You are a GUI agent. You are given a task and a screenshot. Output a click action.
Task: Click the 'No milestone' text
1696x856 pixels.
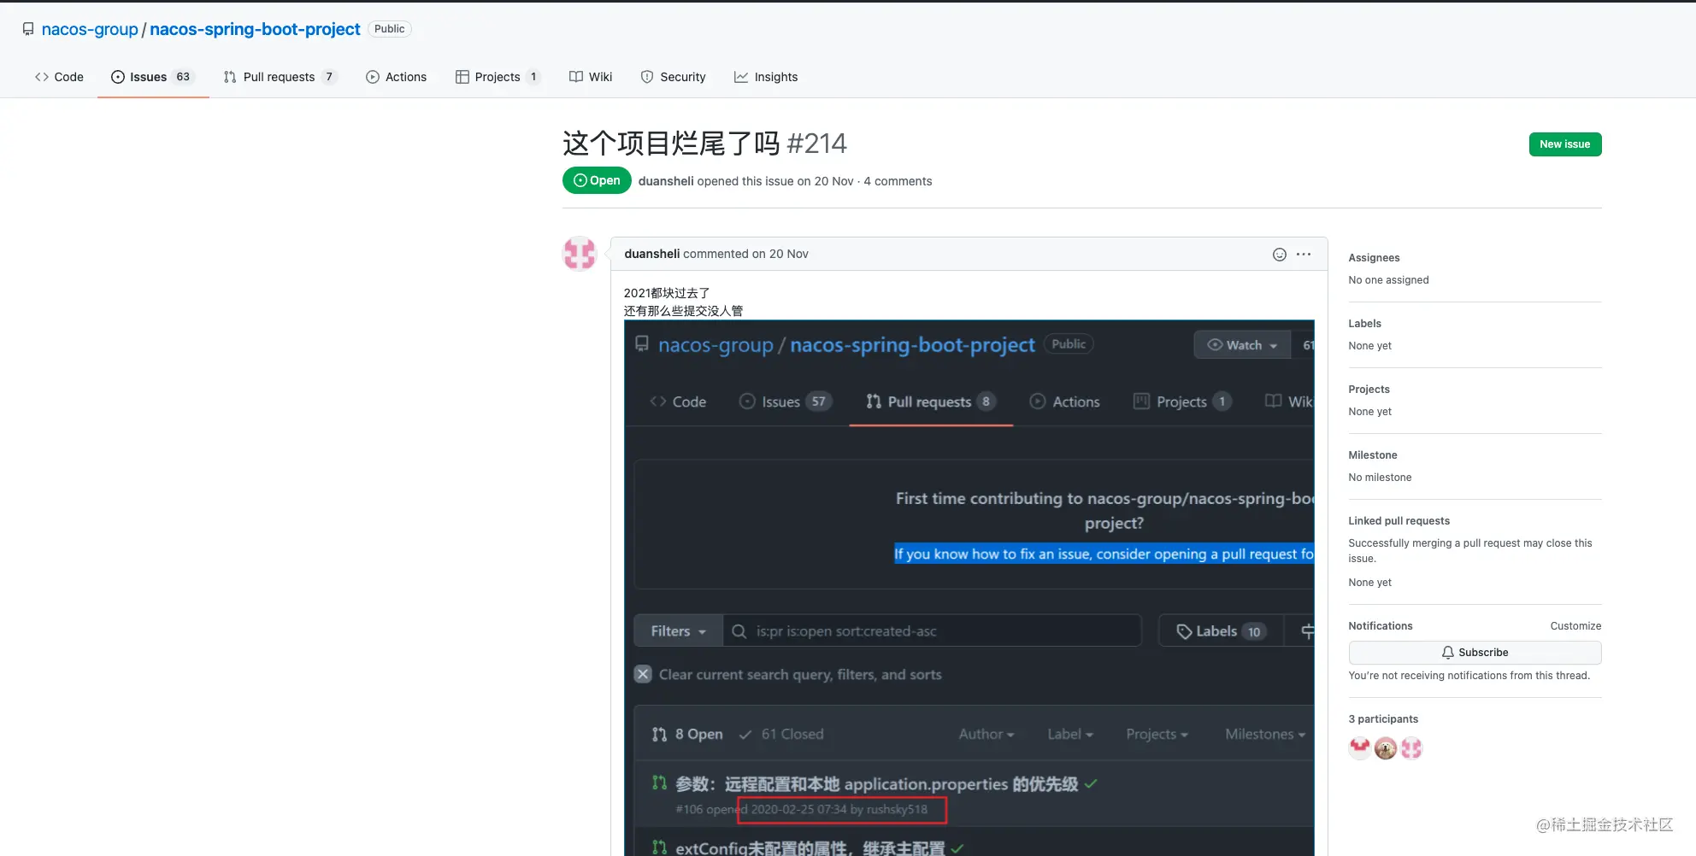click(1380, 478)
